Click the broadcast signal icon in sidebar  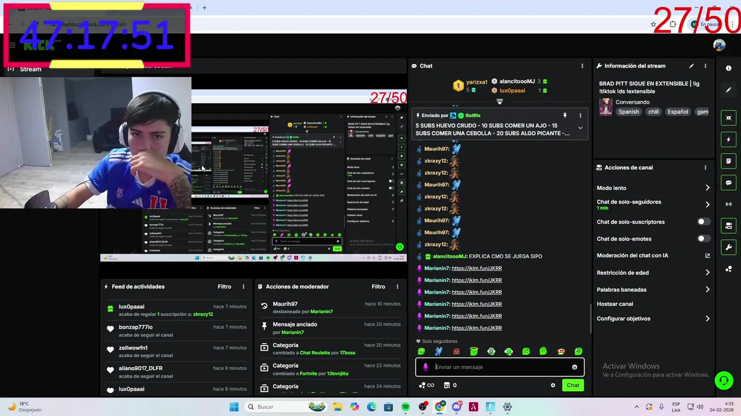coord(728,204)
